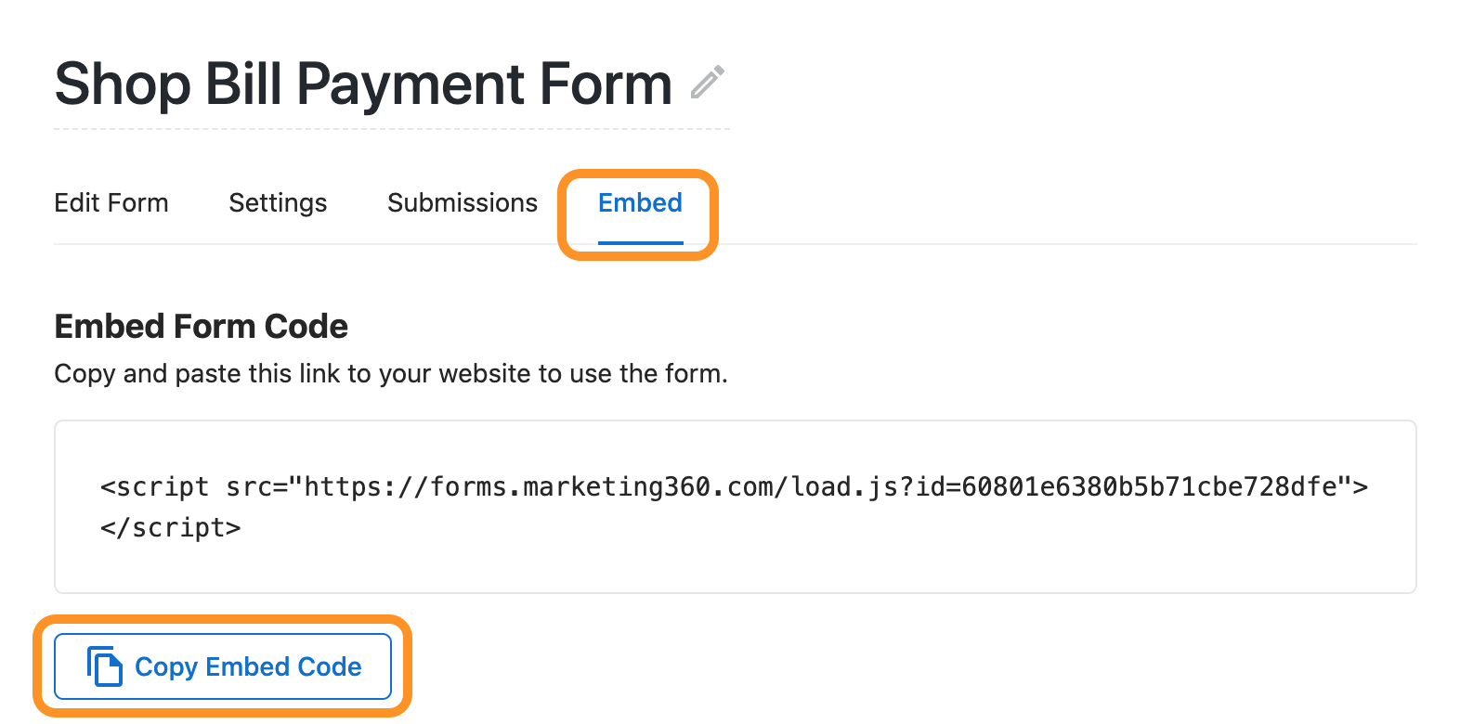Viewport: 1460px width, 724px height.
Task: Click the pencil icon to rename form
Action: click(x=708, y=83)
